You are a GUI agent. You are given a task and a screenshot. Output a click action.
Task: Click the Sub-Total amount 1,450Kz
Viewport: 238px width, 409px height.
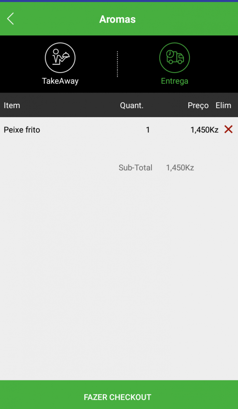(x=180, y=168)
